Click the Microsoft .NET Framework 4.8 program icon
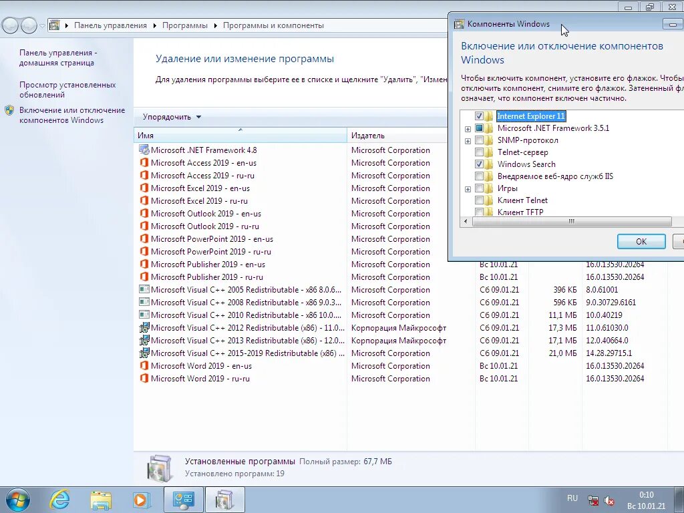The image size is (684, 513). [x=144, y=150]
